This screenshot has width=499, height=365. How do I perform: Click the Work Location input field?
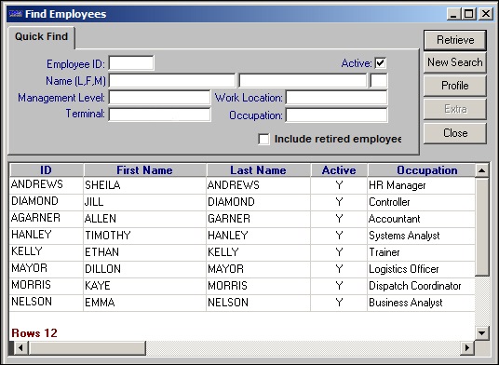pos(337,98)
